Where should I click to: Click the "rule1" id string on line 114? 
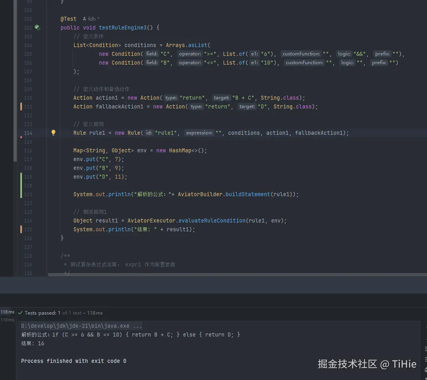(166, 133)
